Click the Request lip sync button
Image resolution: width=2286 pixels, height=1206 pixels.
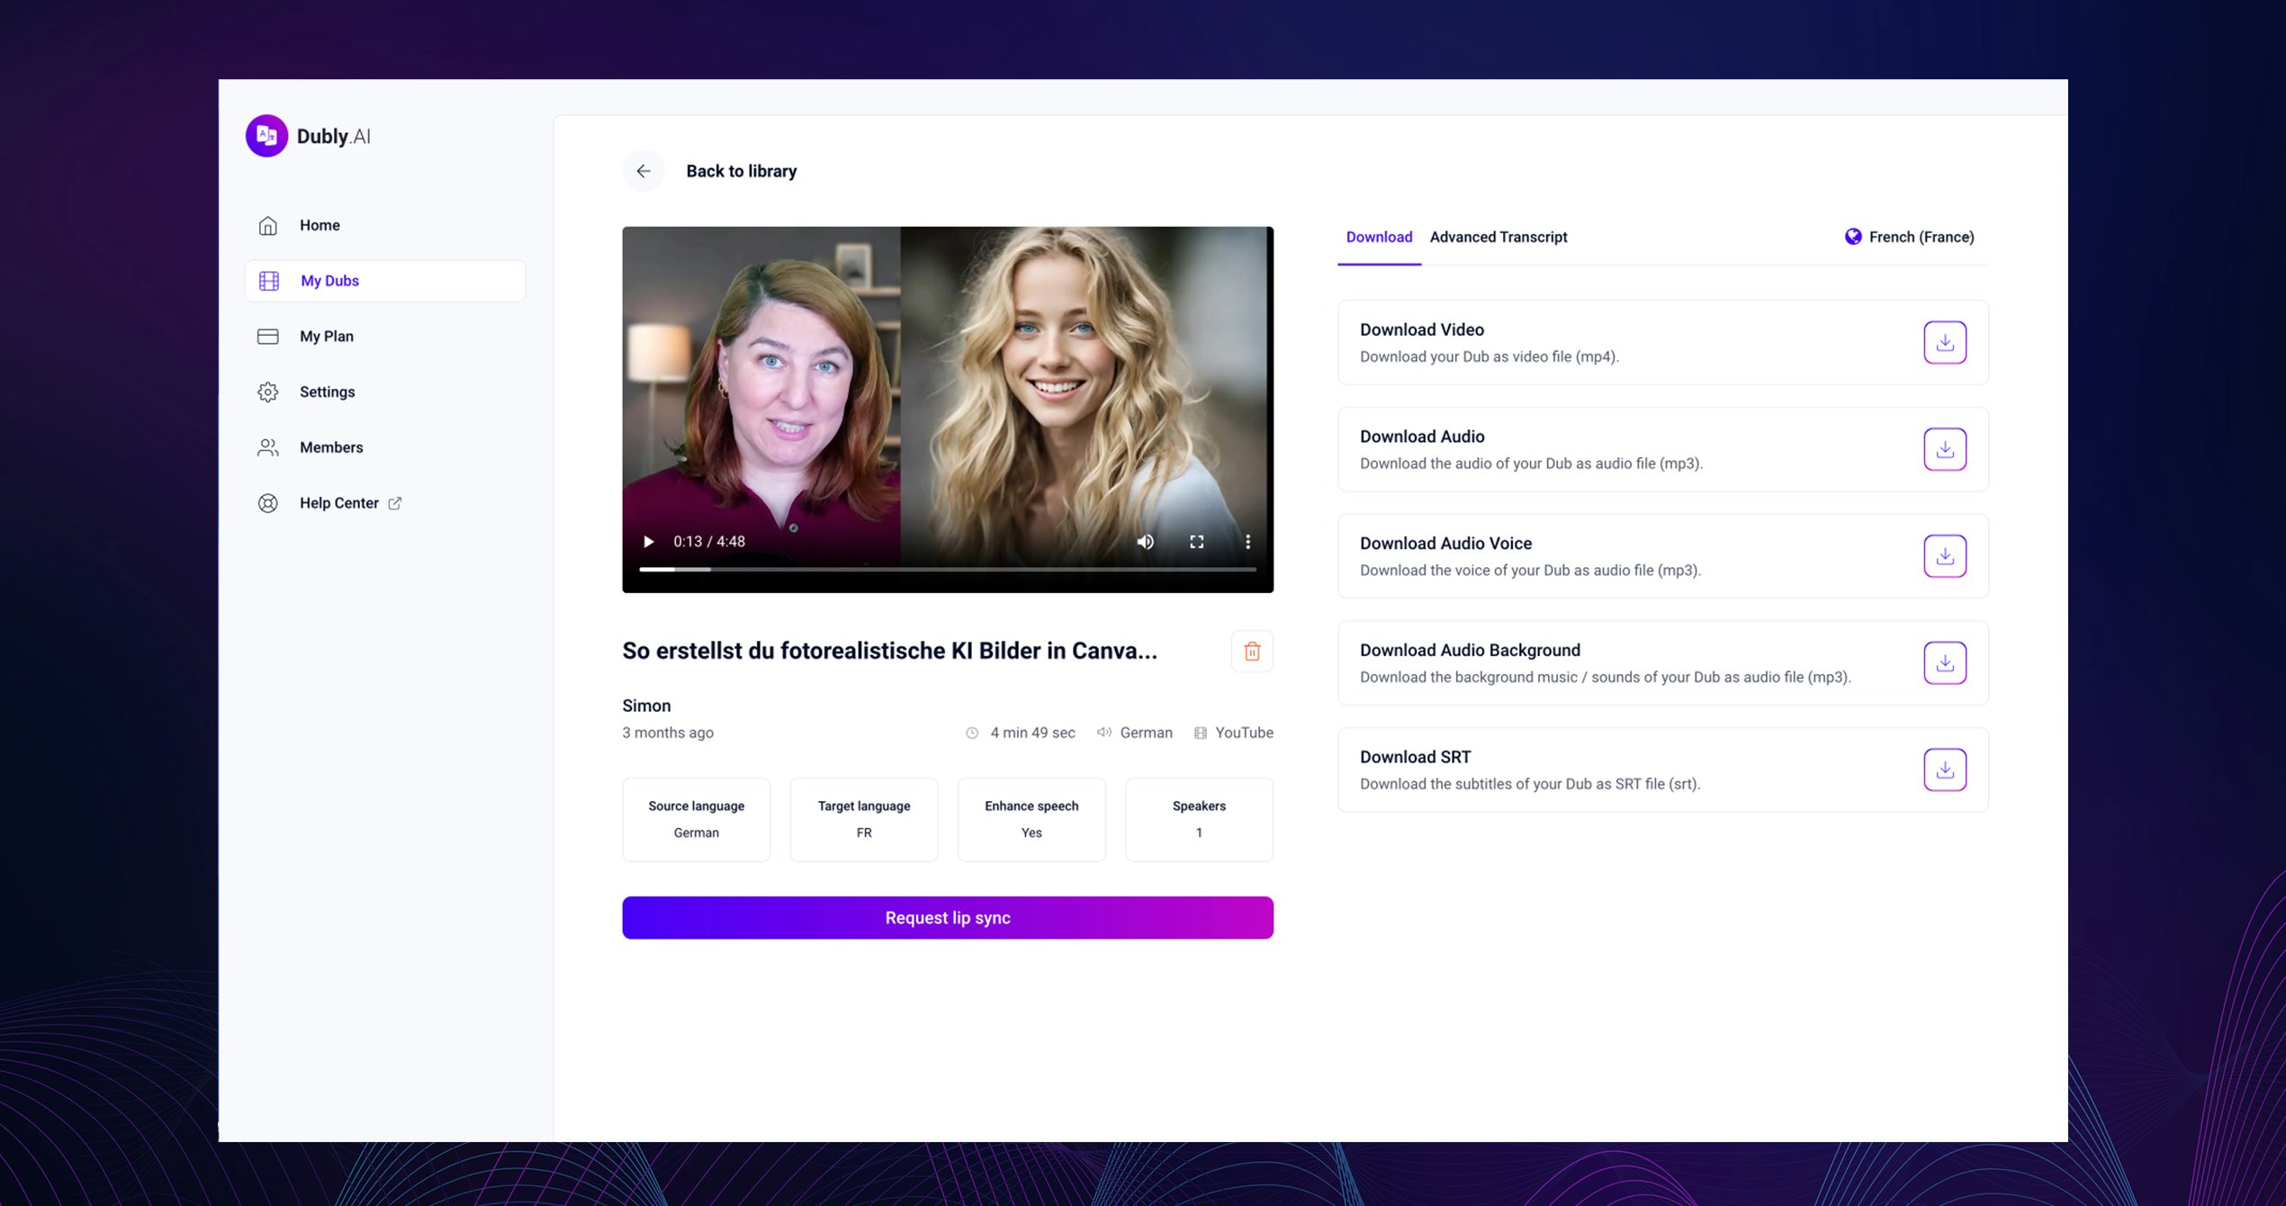947,917
